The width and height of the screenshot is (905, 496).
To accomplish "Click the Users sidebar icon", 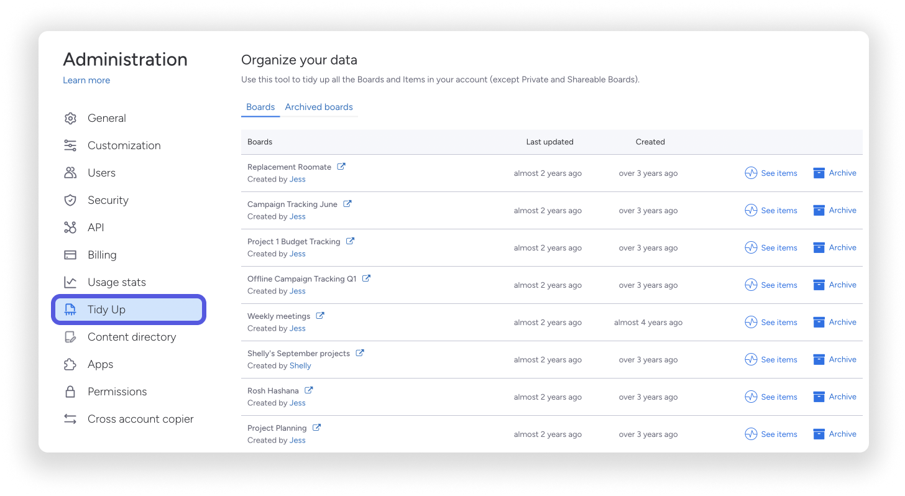I will pos(70,173).
